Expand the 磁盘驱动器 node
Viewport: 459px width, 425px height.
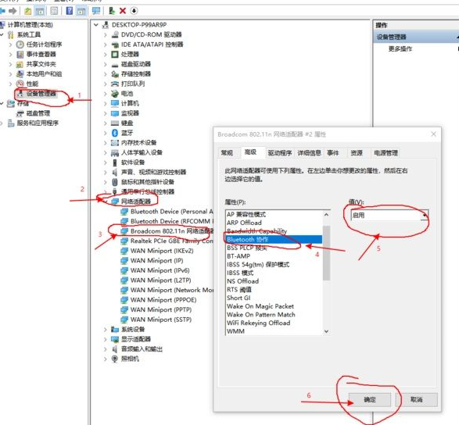tap(105, 64)
